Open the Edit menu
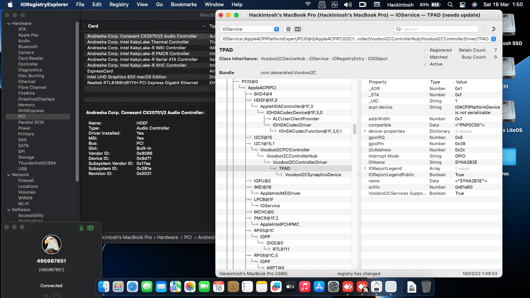Screen dimensions: 530x298 [97, 5]
